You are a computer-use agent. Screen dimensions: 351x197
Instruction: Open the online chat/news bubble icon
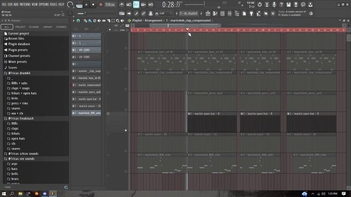tap(303, 4)
